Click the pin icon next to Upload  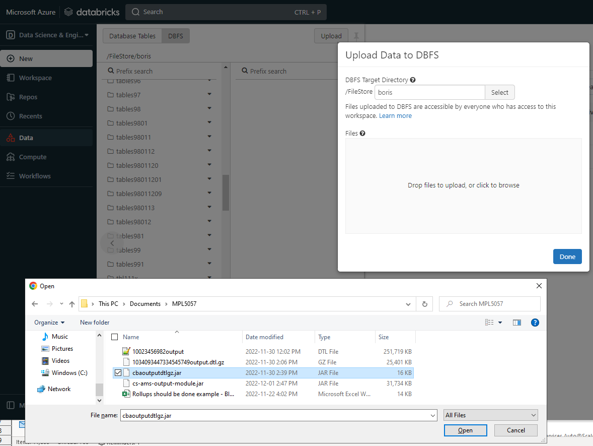click(356, 36)
